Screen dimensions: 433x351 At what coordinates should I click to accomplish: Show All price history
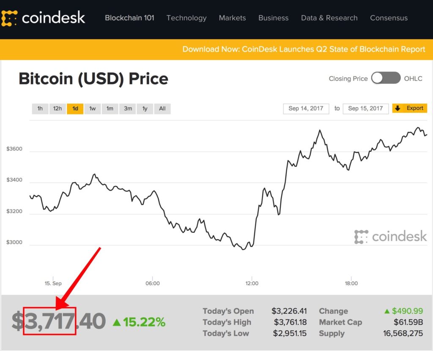162,109
